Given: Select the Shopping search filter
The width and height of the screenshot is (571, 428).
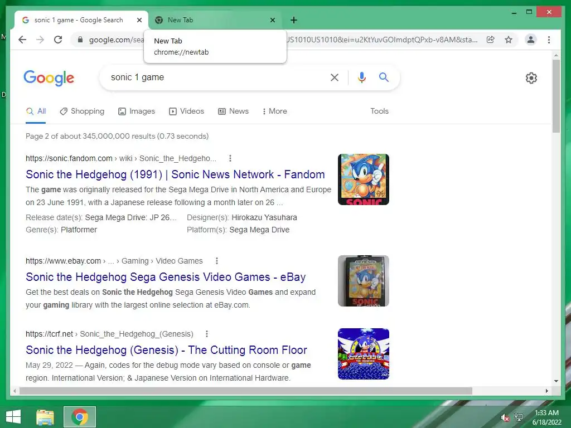Looking at the screenshot, I should point(82,111).
